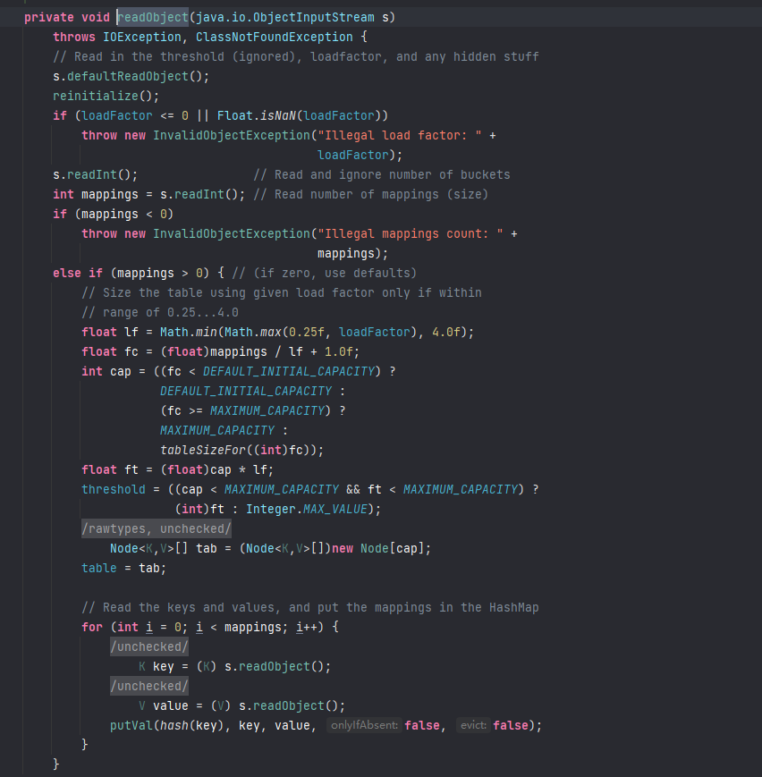Click the "onlyIfAbsent:" inlay parameter hint
The image size is (762, 777).
363,725
